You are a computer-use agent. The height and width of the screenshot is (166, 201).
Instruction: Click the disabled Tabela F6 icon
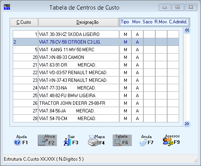(x=122, y=140)
